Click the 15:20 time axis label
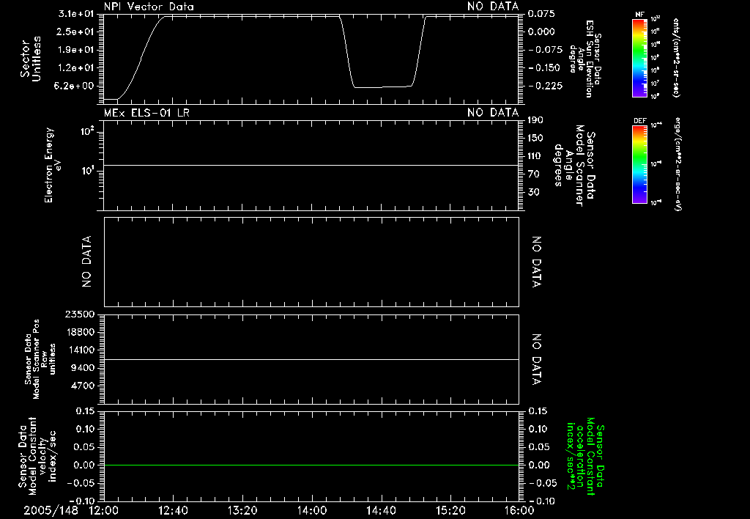This screenshot has width=750, height=519. pyautogui.click(x=450, y=510)
